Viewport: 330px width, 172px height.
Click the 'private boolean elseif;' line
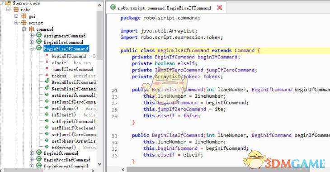(x=165, y=64)
